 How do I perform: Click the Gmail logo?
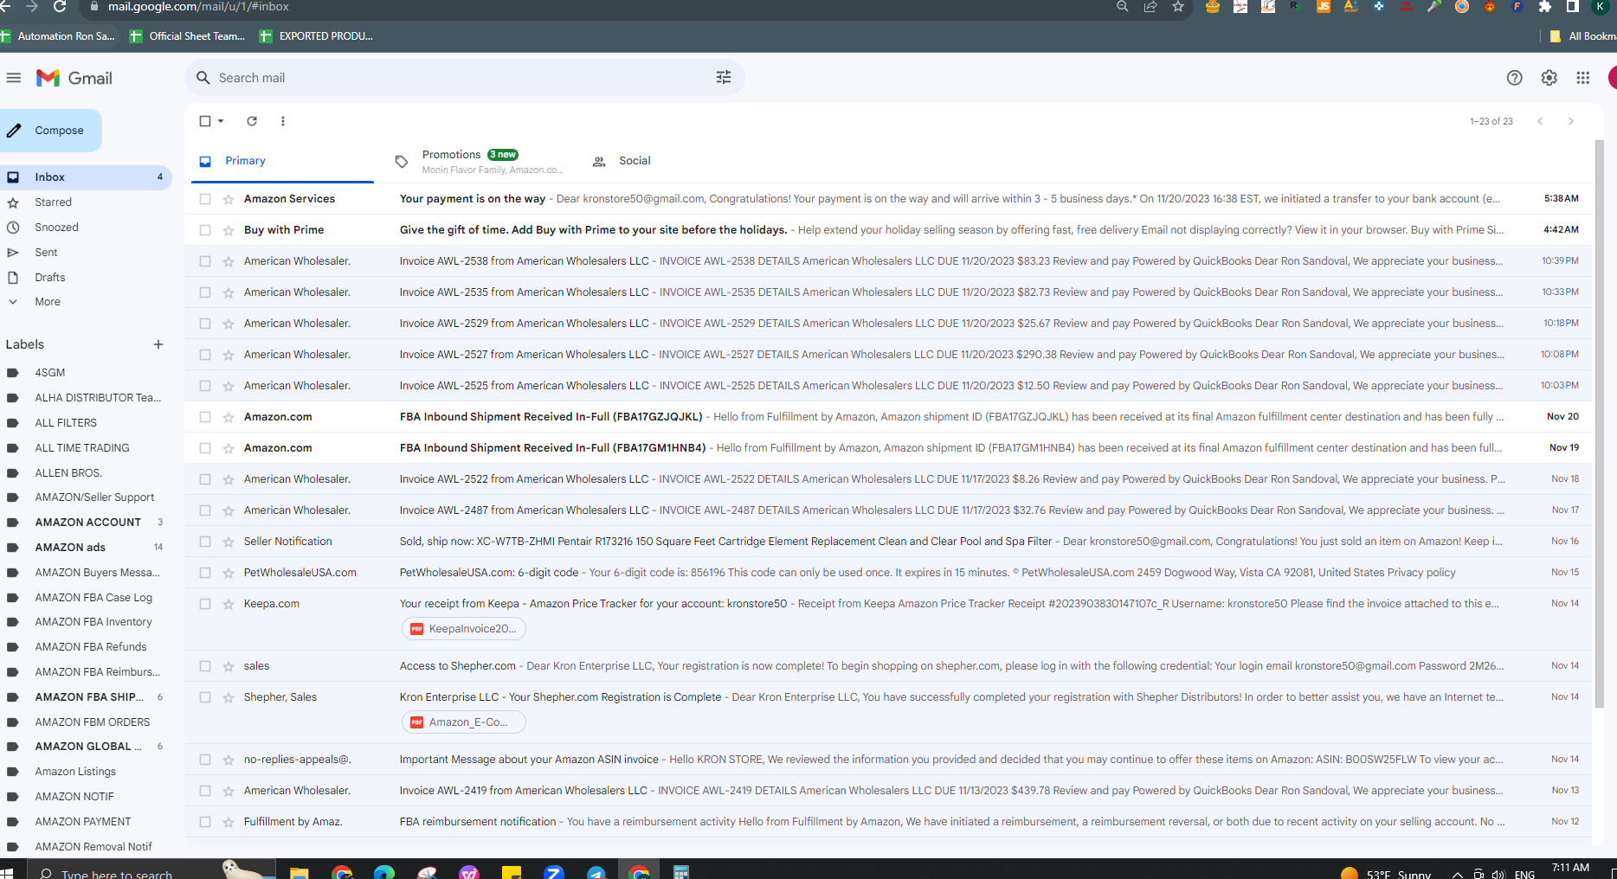click(x=74, y=78)
